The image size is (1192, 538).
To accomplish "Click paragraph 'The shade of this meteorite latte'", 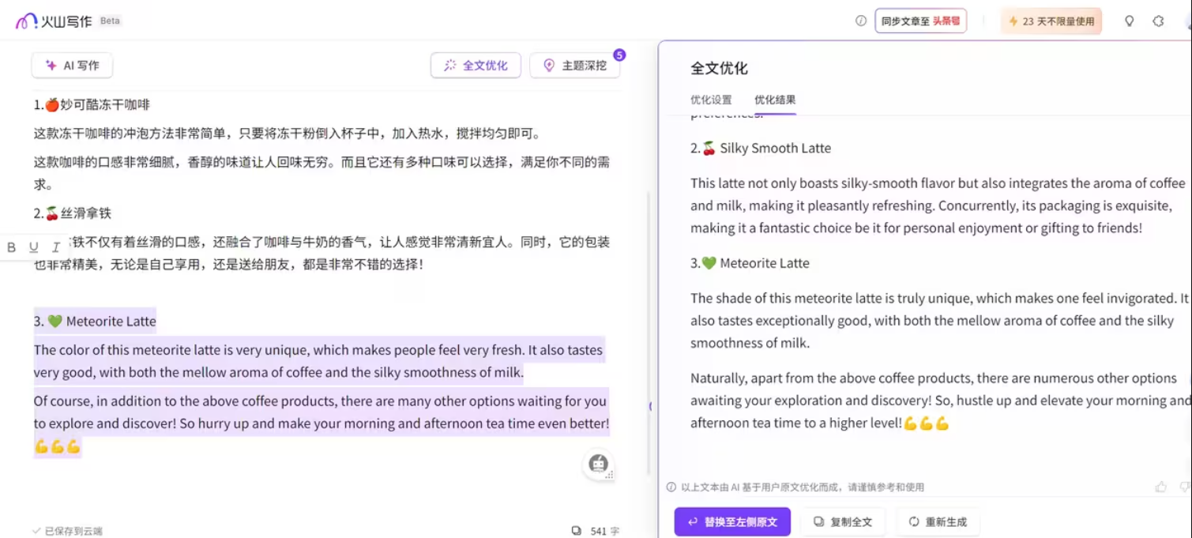I will 939,321.
